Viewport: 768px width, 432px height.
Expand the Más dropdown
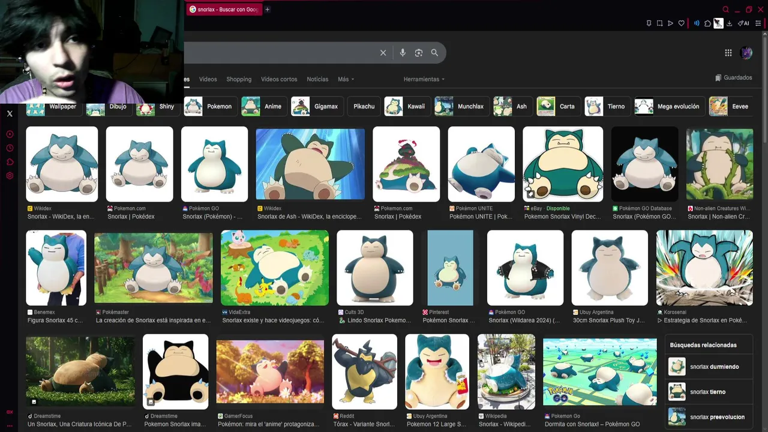[346, 79]
